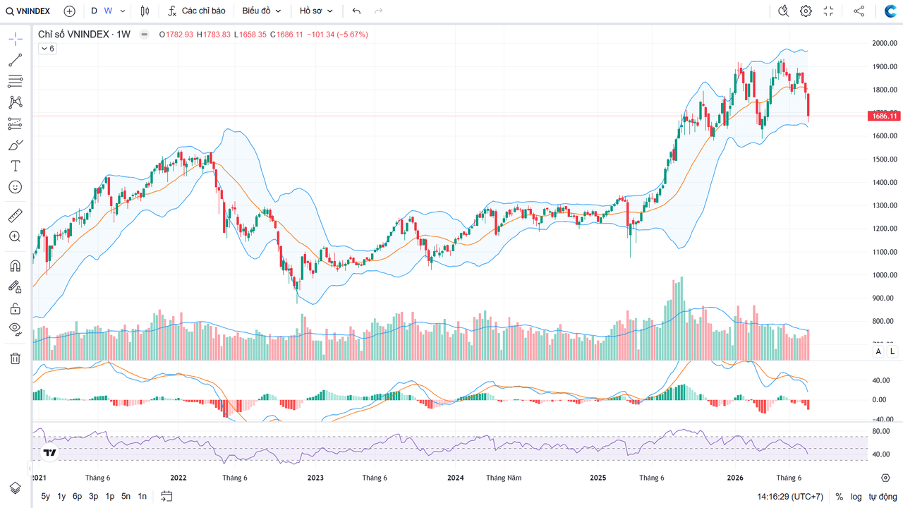Activate the zoom in tool
The image size is (903, 508).
click(15, 236)
